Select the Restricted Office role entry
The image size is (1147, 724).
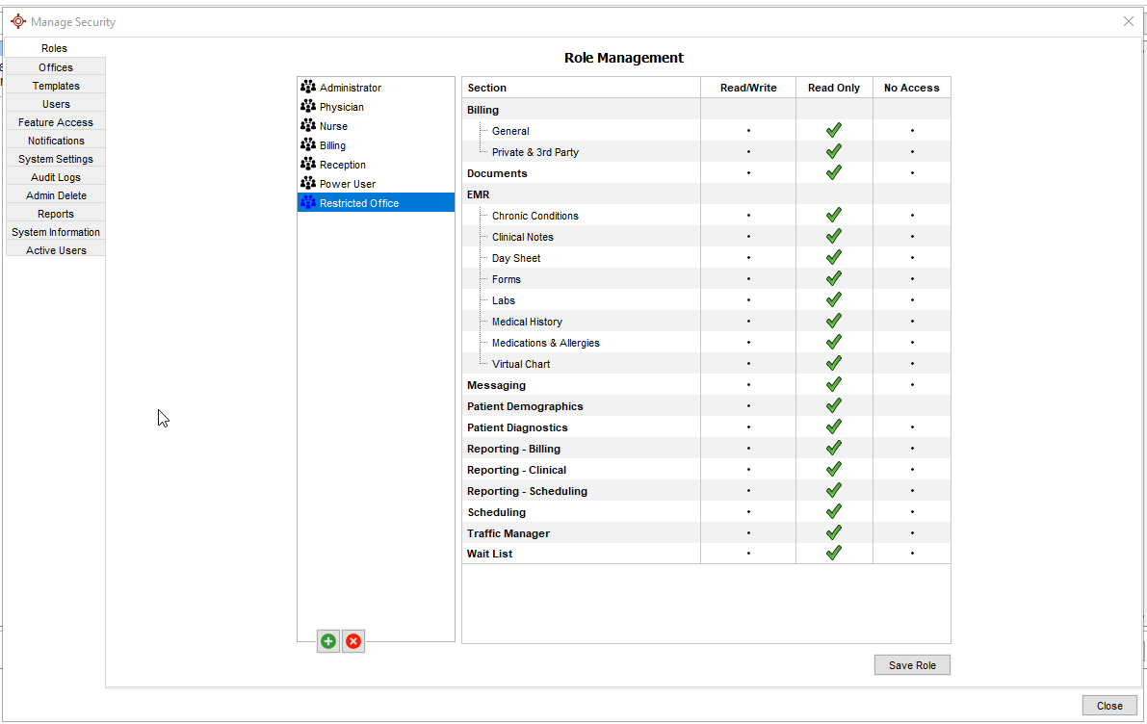point(358,203)
